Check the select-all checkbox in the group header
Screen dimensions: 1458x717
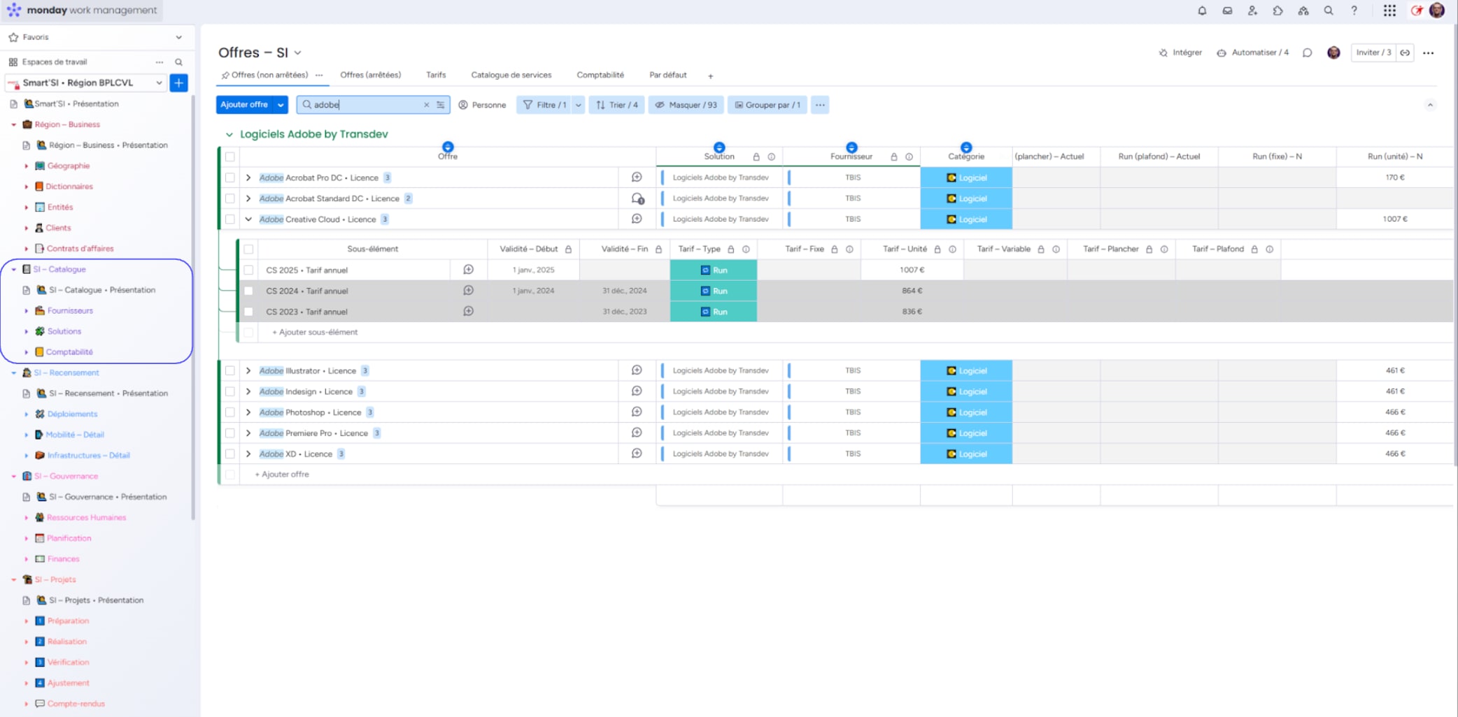pos(231,157)
